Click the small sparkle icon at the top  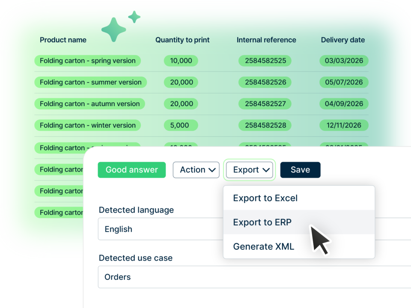click(134, 17)
